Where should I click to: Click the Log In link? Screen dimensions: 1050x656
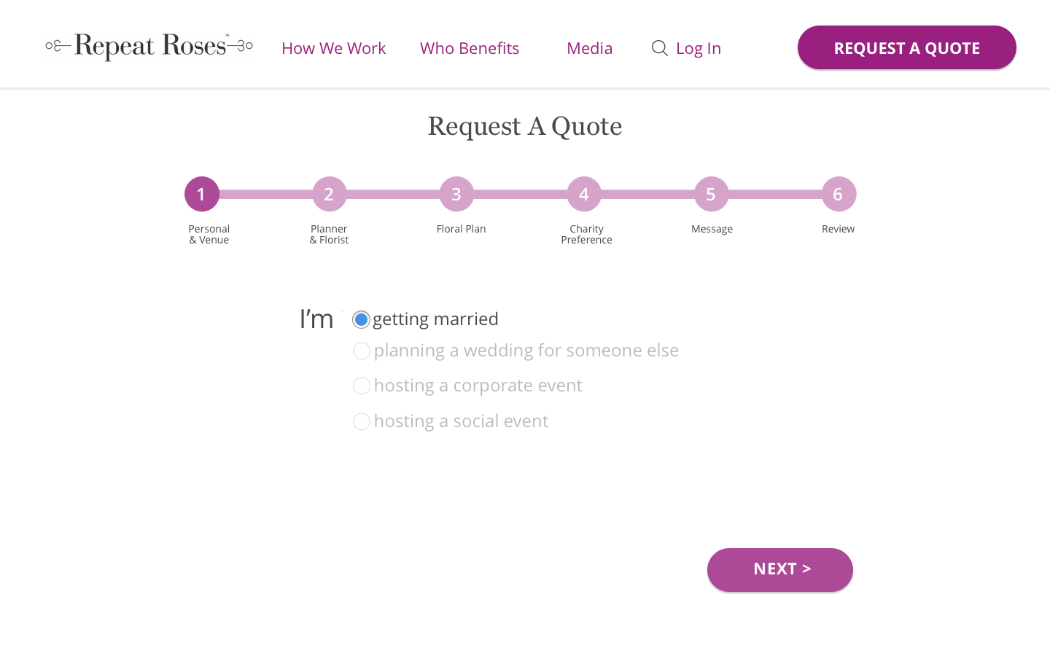tap(698, 48)
